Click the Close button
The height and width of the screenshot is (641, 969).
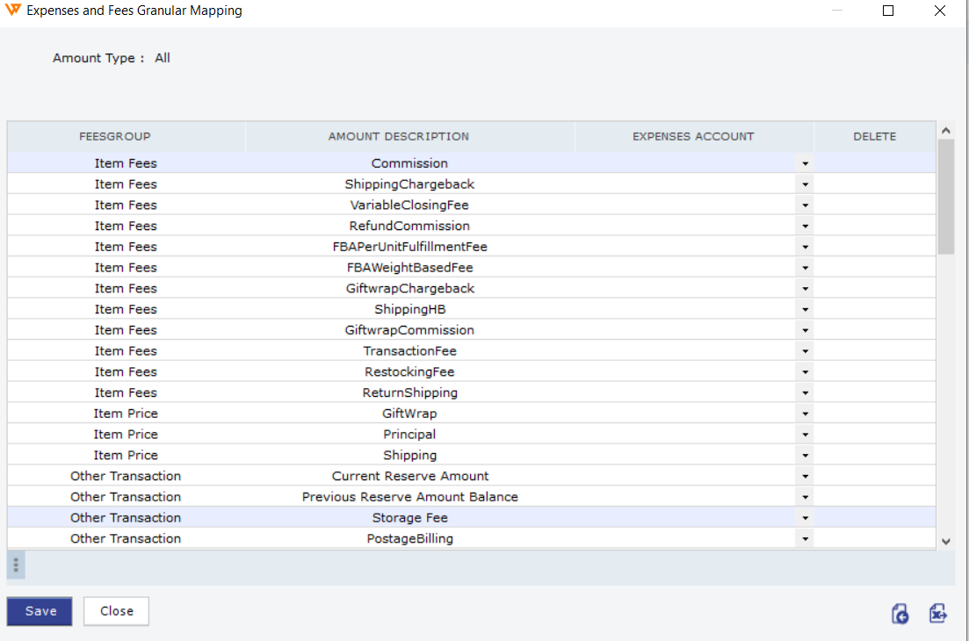pos(117,611)
